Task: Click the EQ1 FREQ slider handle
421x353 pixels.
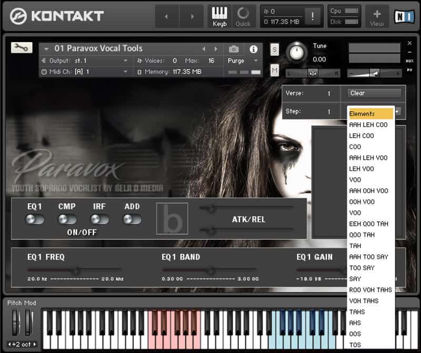Action: (x=76, y=271)
